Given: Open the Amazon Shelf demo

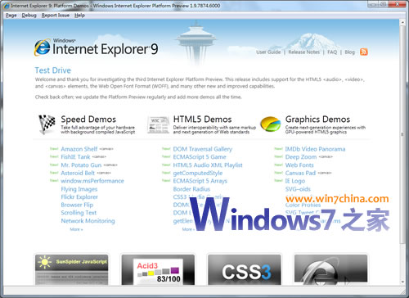Looking at the screenshot, I should pyautogui.click(x=79, y=149).
